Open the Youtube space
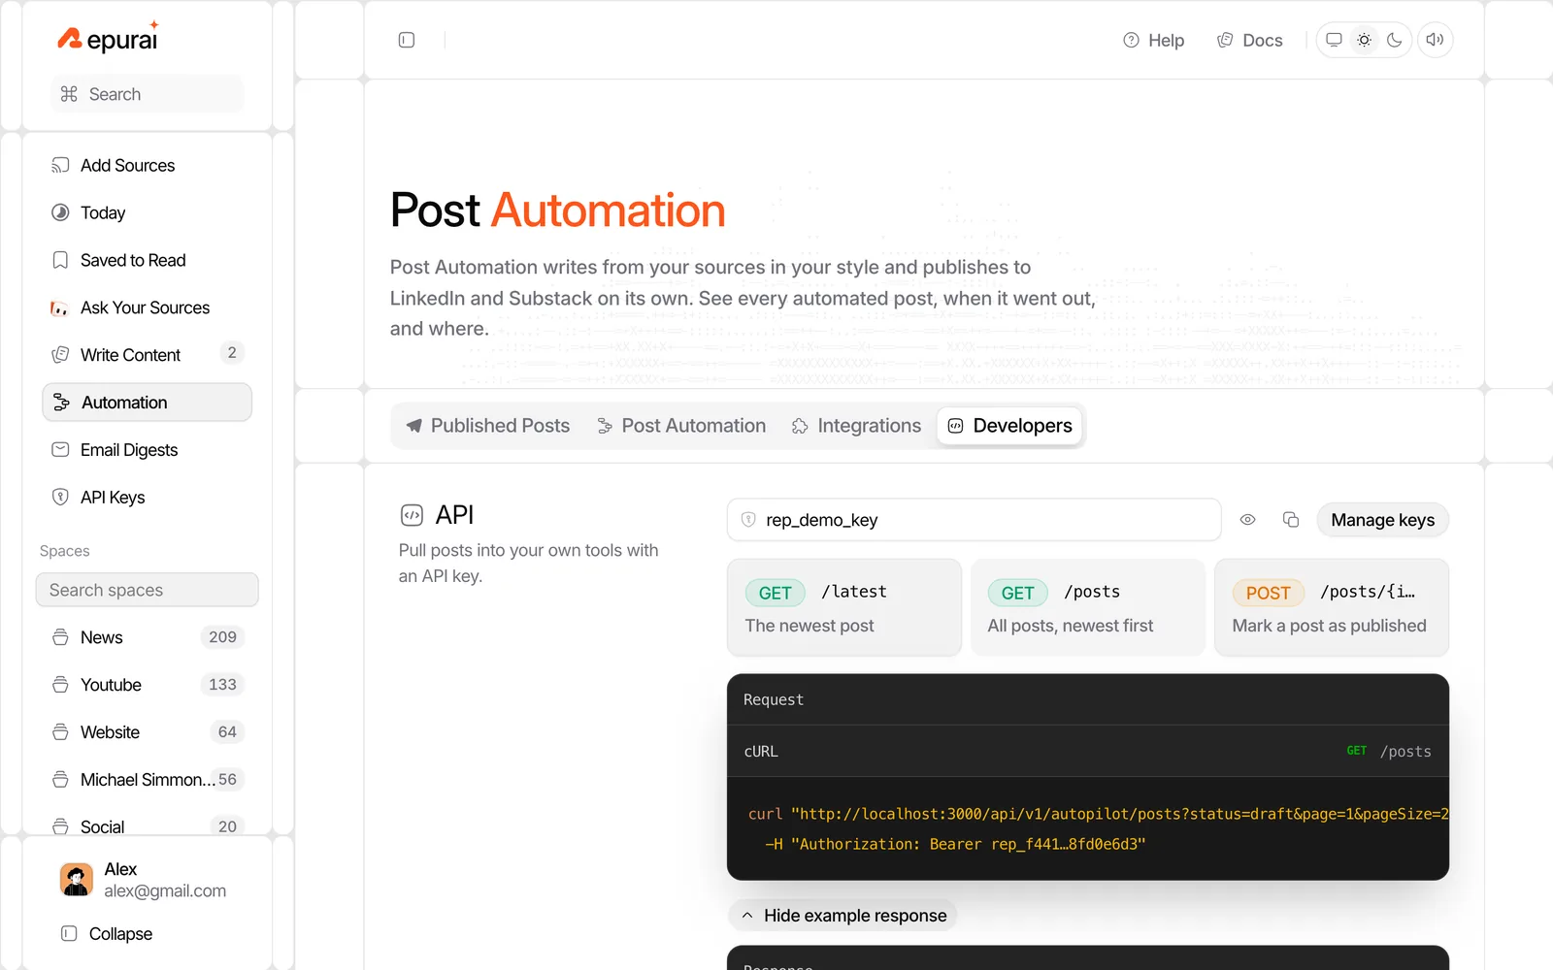Viewport: 1553px width, 970px height. coord(148,685)
